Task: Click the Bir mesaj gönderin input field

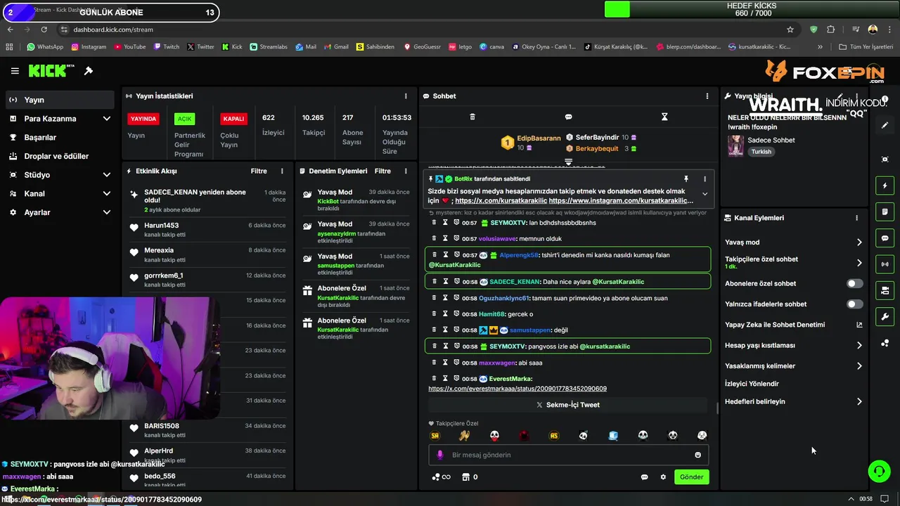Action: pos(568,455)
